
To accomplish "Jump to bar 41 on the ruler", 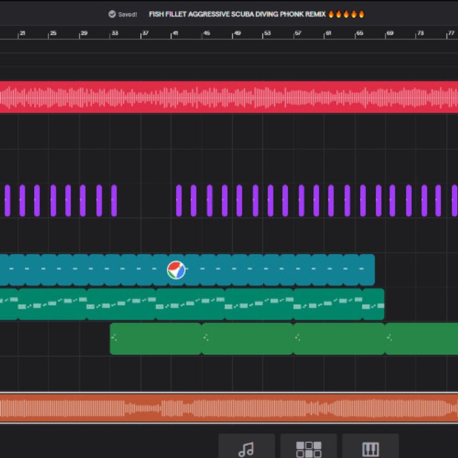I will point(175,34).
